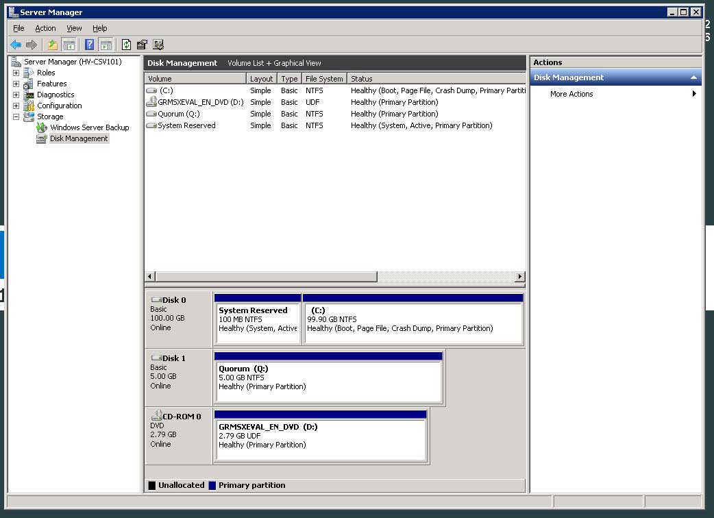Viewport: 714px width, 518px height.
Task: Click the volume list horizontal scrollbar thumb
Action: point(267,276)
